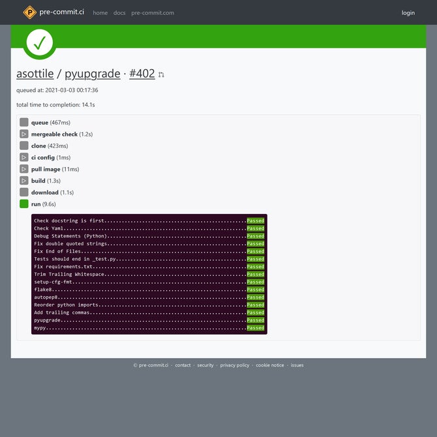
Task: Click the gray box beside queue step
Action: (x=24, y=123)
